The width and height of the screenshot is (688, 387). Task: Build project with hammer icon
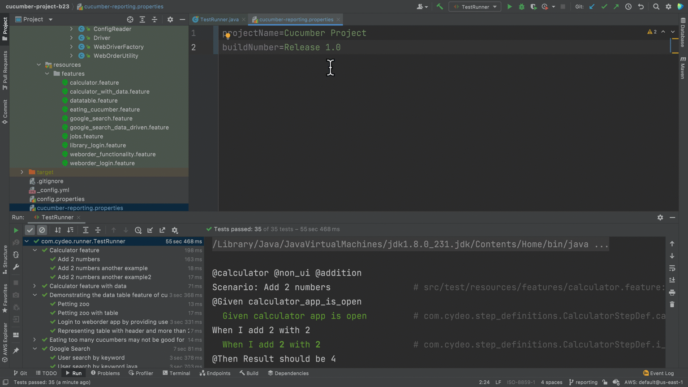pos(439,7)
